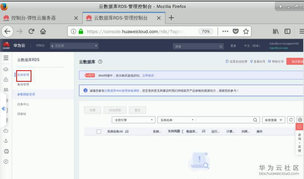The width and height of the screenshot is (304, 179).
Task: Expand the left rail with the blue arrow
Action: pyautogui.click(x=3, y=108)
